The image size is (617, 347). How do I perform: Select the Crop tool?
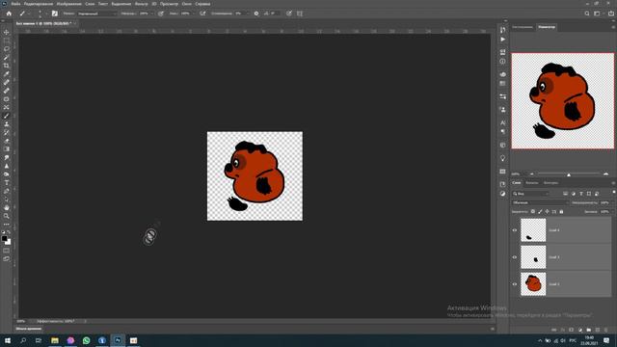coord(7,66)
